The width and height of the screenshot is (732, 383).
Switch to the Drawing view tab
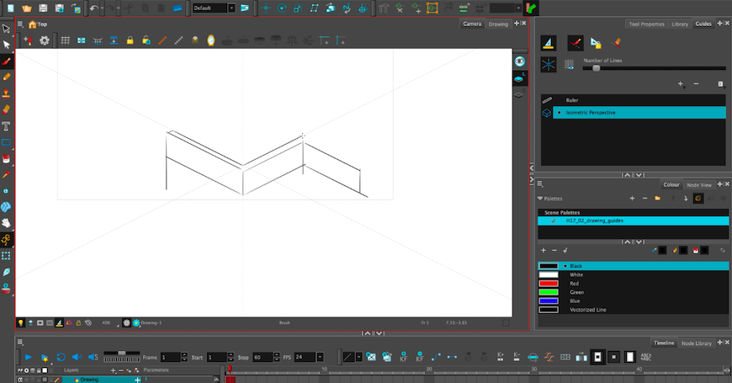(x=498, y=24)
